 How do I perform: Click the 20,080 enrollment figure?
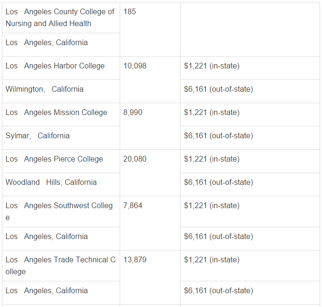click(x=135, y=159)
